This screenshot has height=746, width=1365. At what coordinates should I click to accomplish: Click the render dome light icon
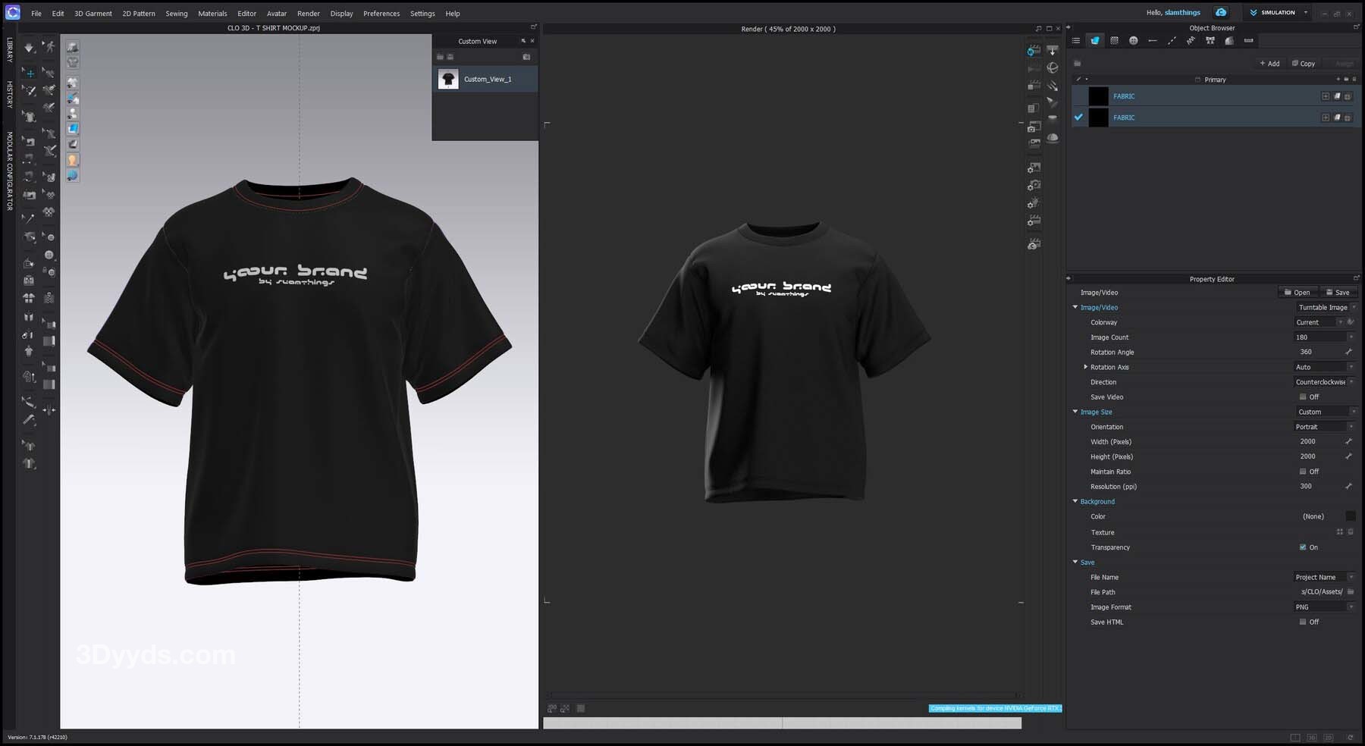point(1053,138)
